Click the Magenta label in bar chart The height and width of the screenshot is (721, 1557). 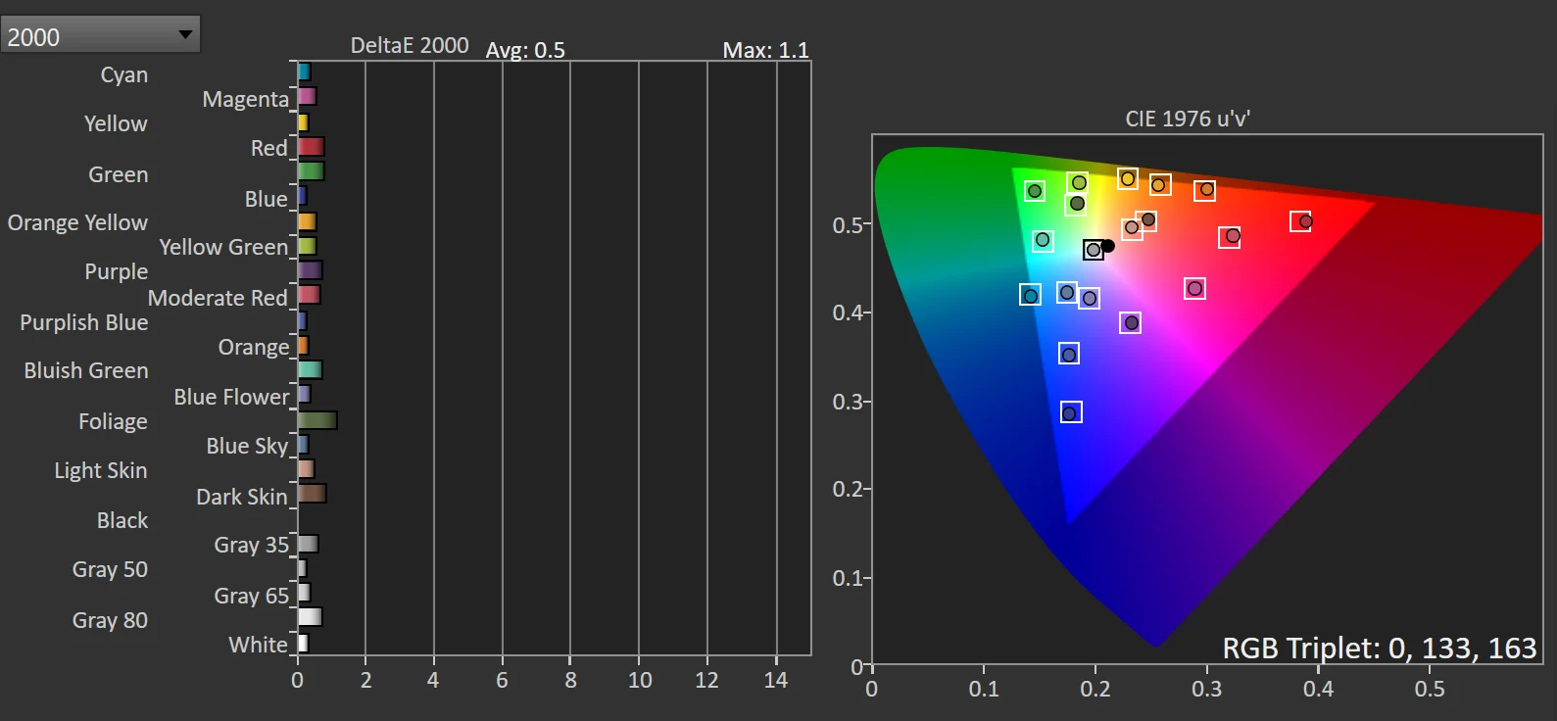tap(245, 99)
